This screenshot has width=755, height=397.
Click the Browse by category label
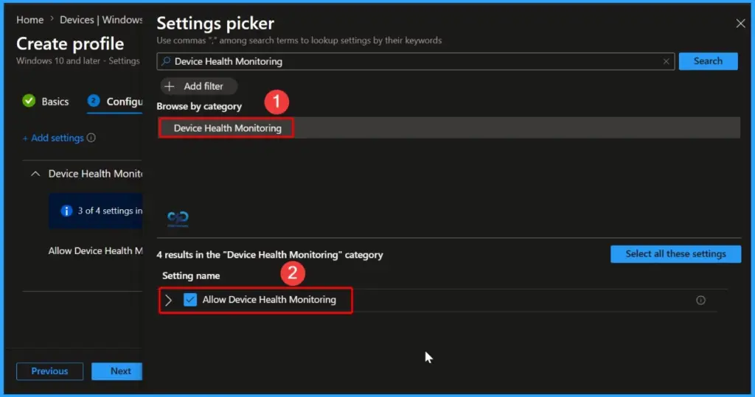[199, 106]
